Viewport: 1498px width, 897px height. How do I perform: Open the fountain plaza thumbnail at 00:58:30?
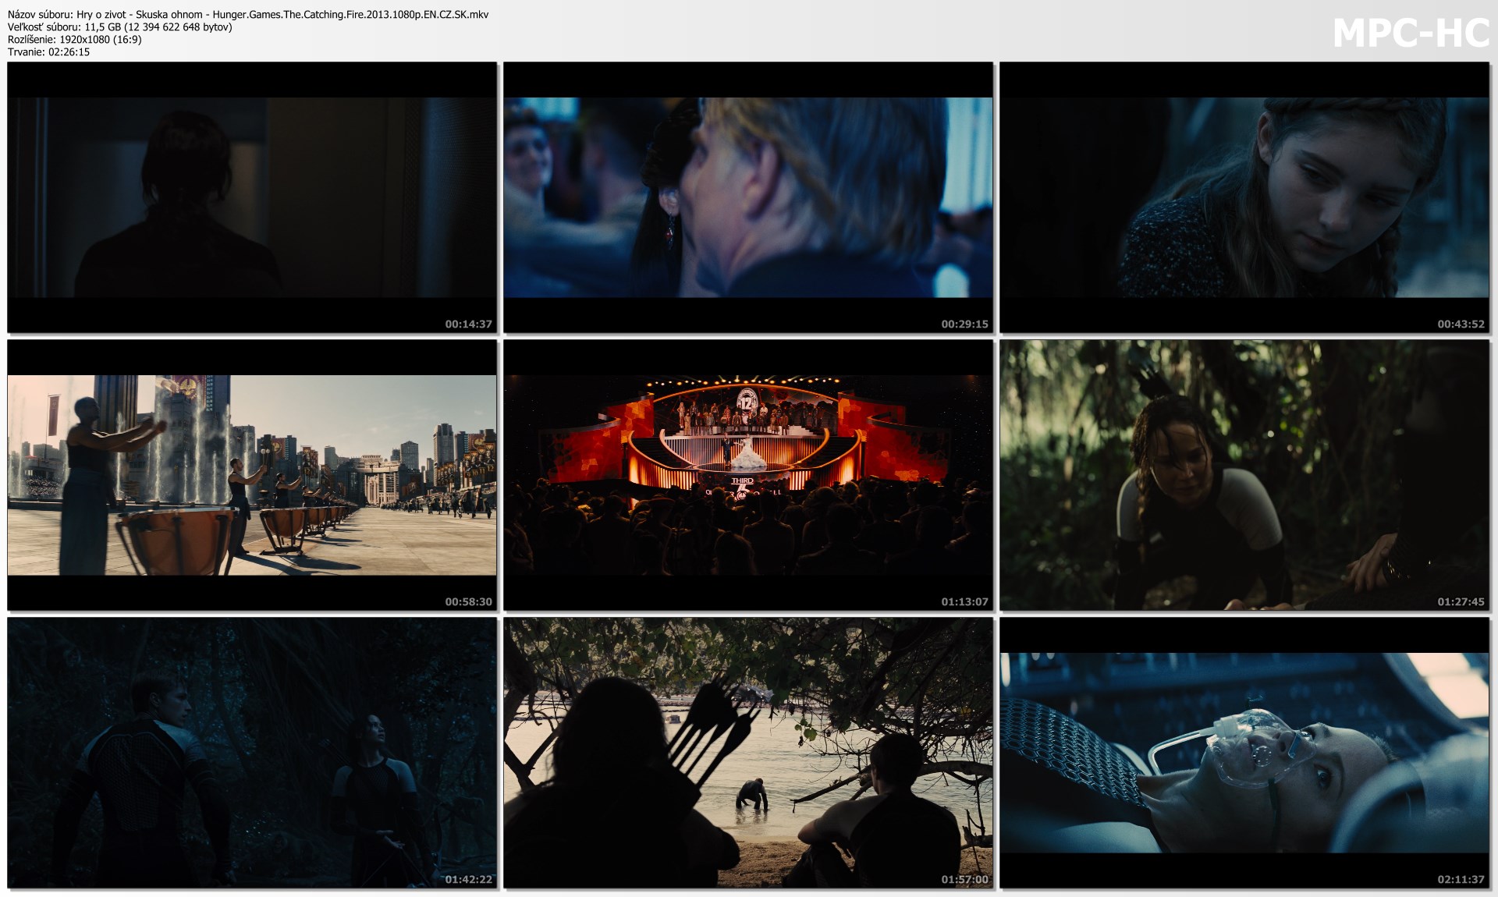pos(252,475)
